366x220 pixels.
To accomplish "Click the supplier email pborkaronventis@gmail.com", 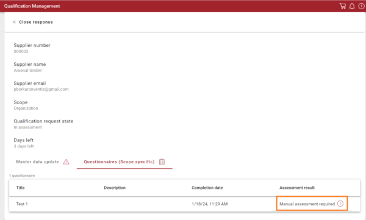I will 41,89.
